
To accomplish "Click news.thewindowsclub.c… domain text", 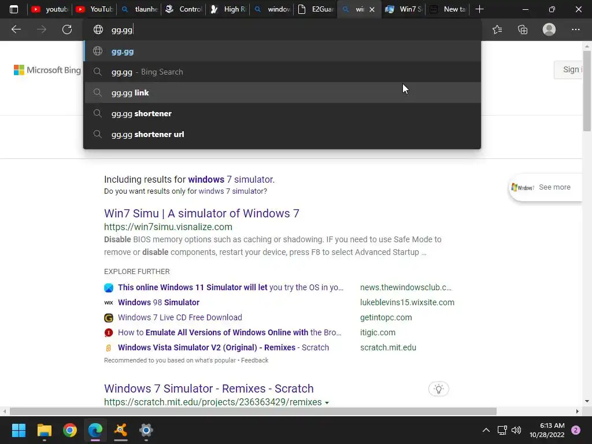I will pos(405,287).
